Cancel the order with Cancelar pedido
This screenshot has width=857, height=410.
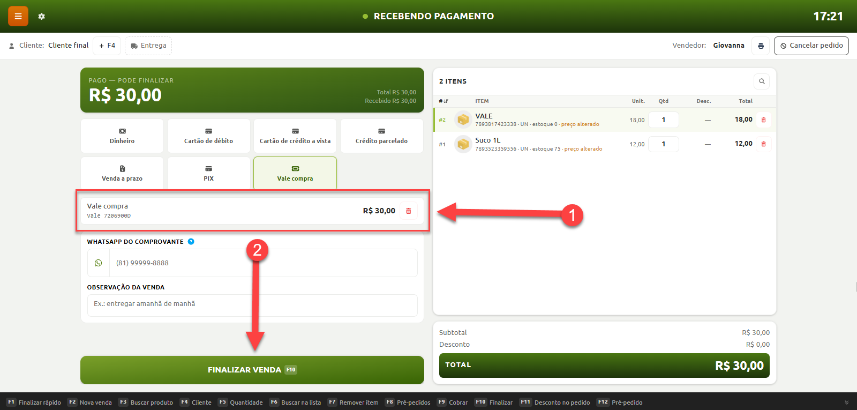811,46
